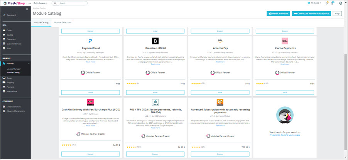Switch to the Module Catalog tab
The height and width of the screenshot is (160, 348).
click(x=41, y=22)
